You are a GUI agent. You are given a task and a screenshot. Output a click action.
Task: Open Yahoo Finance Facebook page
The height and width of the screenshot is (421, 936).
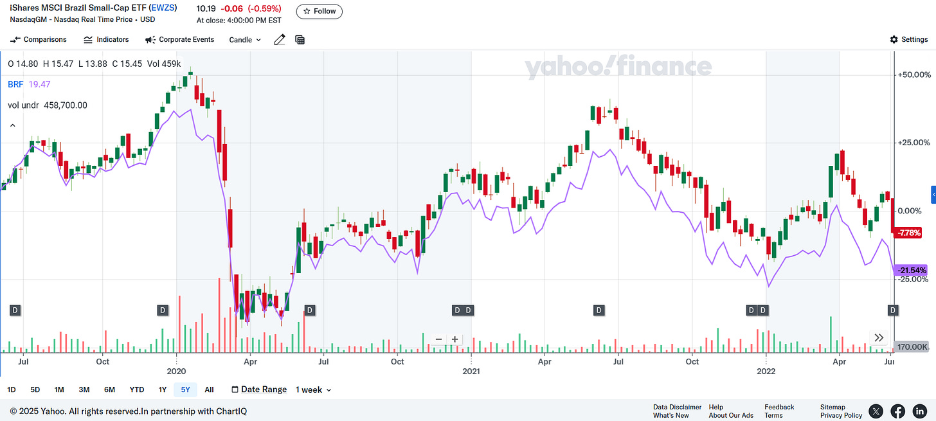(x=897, y=411)
